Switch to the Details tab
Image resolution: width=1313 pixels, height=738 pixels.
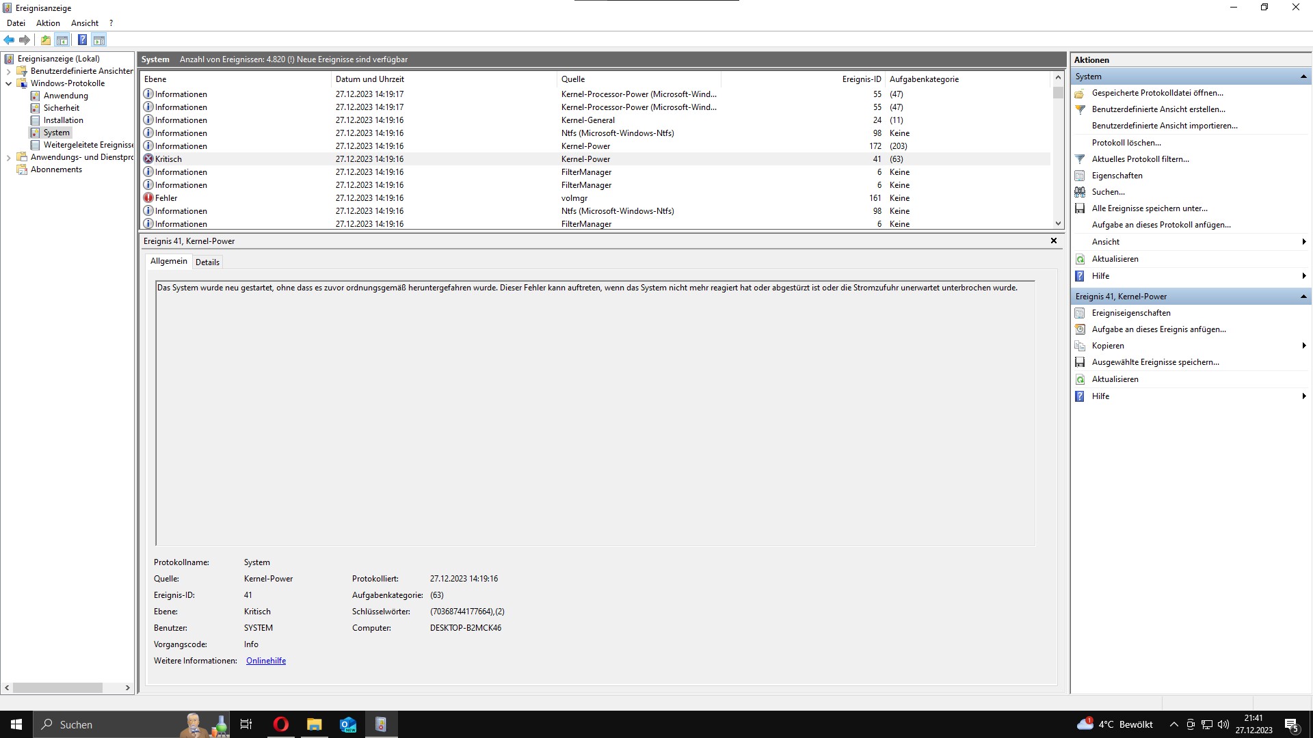[207, 262]
